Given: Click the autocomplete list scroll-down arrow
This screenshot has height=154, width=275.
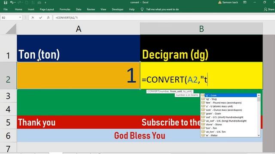Looking at the screenshot, I should 259,135.
